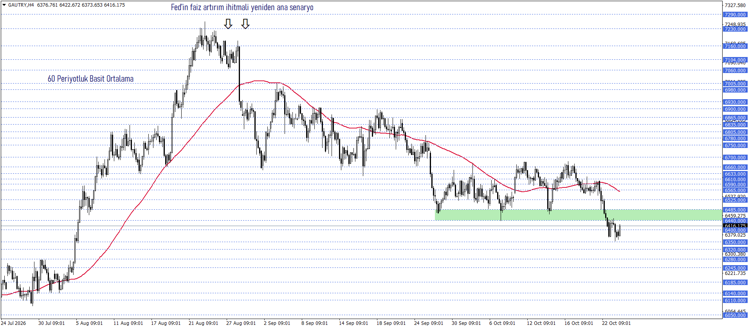Image resolution: width=750 pixels, height=328 pixels.
Task: Select the green support zone rectangle
Action: click(578, 215)
